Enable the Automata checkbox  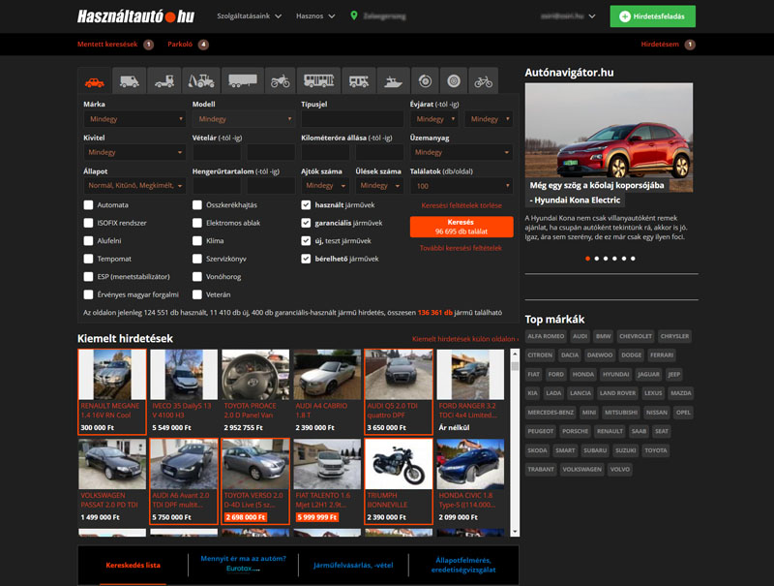pyautogui.click(x=88, y=205)
